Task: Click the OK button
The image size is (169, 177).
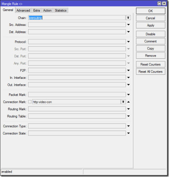Action: (x=150, y=11)
